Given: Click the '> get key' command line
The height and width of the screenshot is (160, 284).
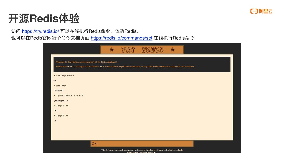Looking at the screenshot, I should pyautogui.click(x=60, y=86).
